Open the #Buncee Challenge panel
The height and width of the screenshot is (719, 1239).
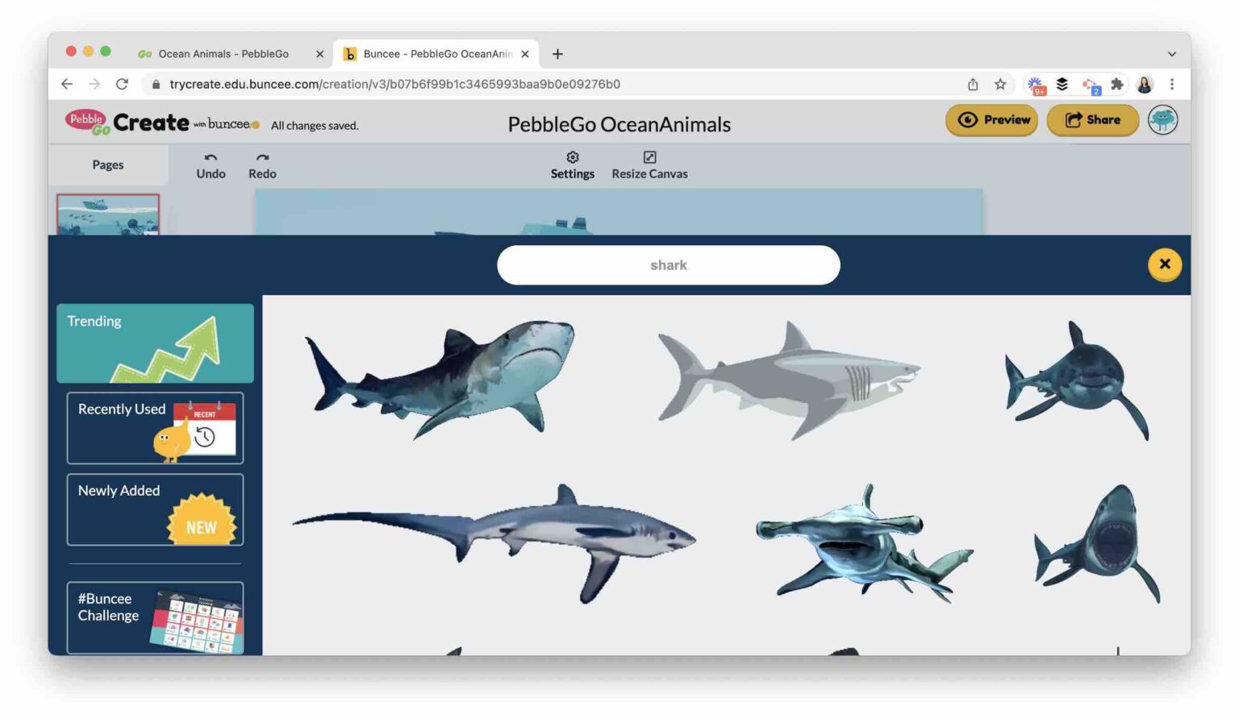pos(155,617)
